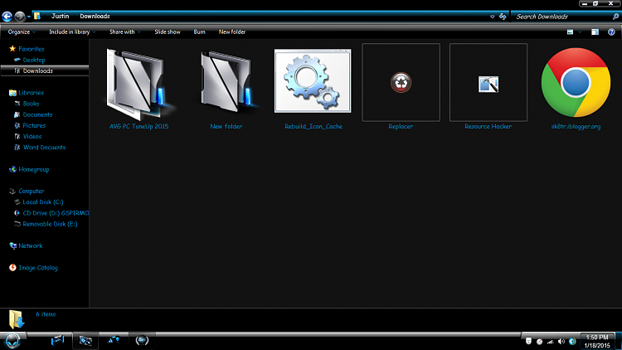
Task: Select the New folder icon
Action: point(226,81)
